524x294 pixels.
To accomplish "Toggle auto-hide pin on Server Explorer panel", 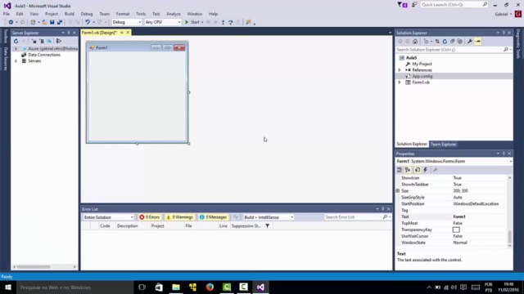I will [x=69, y=33].
